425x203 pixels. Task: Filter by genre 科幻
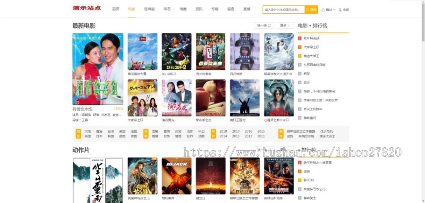click(x=201, y=131)
